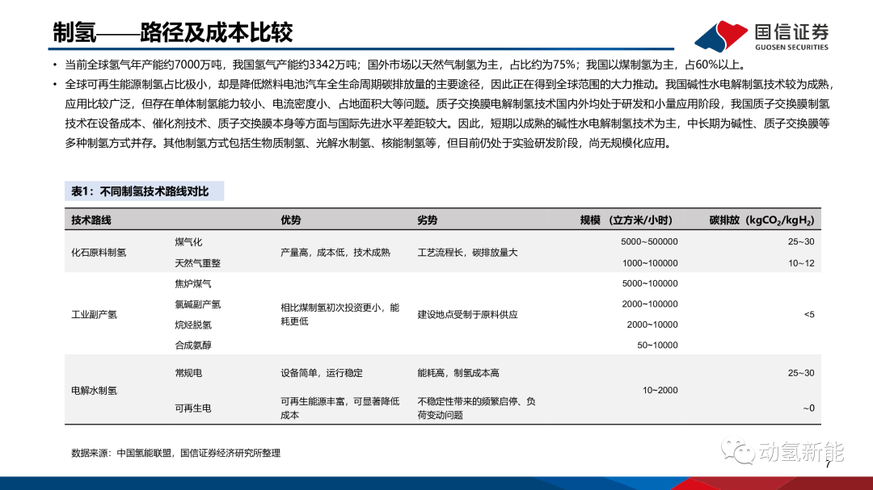Screen dimensions: 873x490
Task: Click the first bullet about 7000万吨 capacity
Action: 405,65
